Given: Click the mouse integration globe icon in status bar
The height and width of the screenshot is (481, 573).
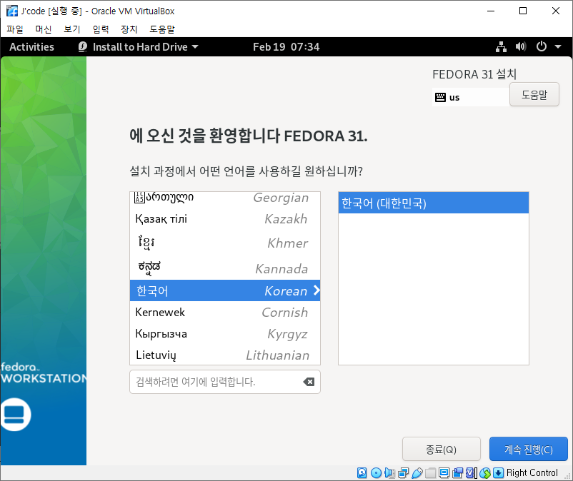Looking at the screenshot, I should point(485,473).
